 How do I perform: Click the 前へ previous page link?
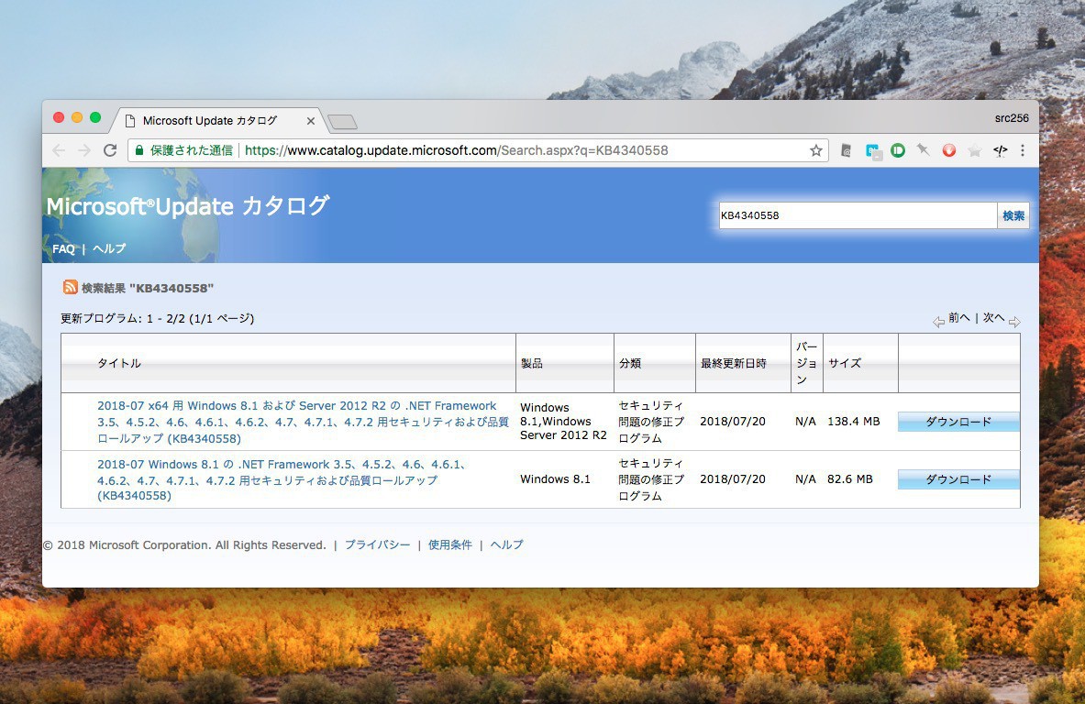pyautogui.click(x=959, y=317)
